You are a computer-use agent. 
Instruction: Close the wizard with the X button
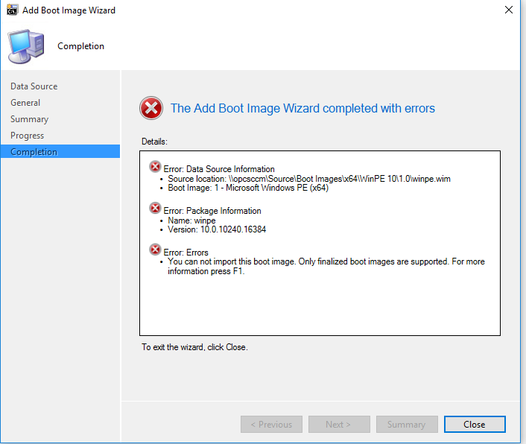point(509,10)
